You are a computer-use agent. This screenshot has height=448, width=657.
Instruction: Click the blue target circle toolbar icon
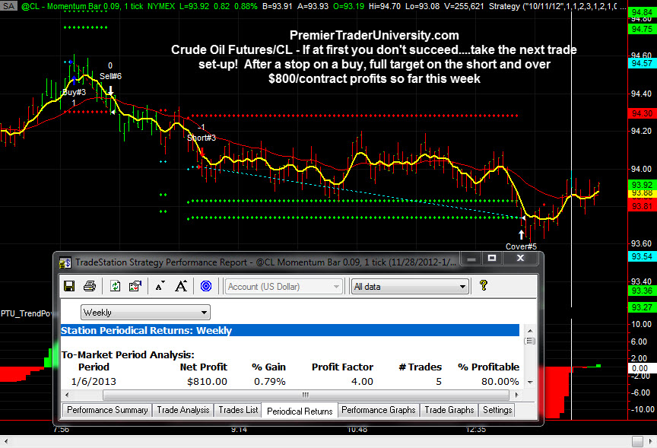tap(206, 286)
